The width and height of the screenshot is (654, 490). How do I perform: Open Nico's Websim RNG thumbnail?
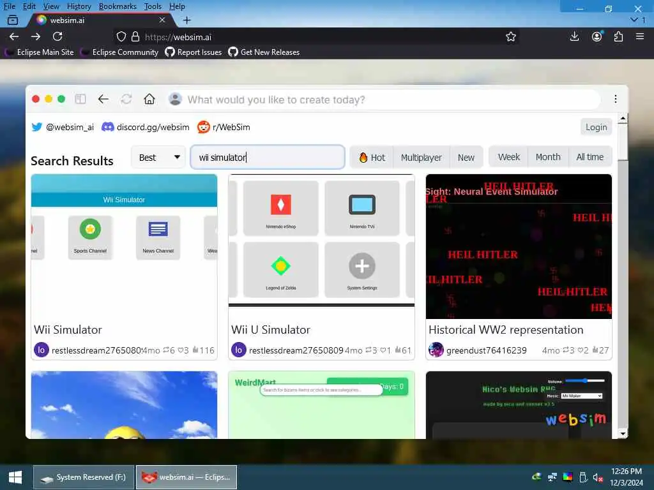[519, 405]
